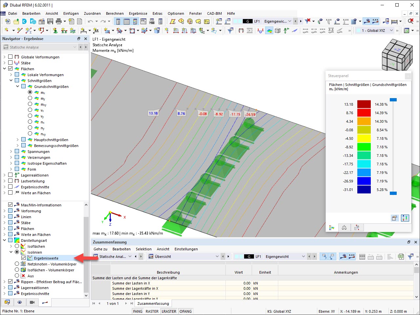Viewport: 420px width, 315px height.
Task: Toggle the Max/Min-Informationen checkbox
Action: (10, 205)
